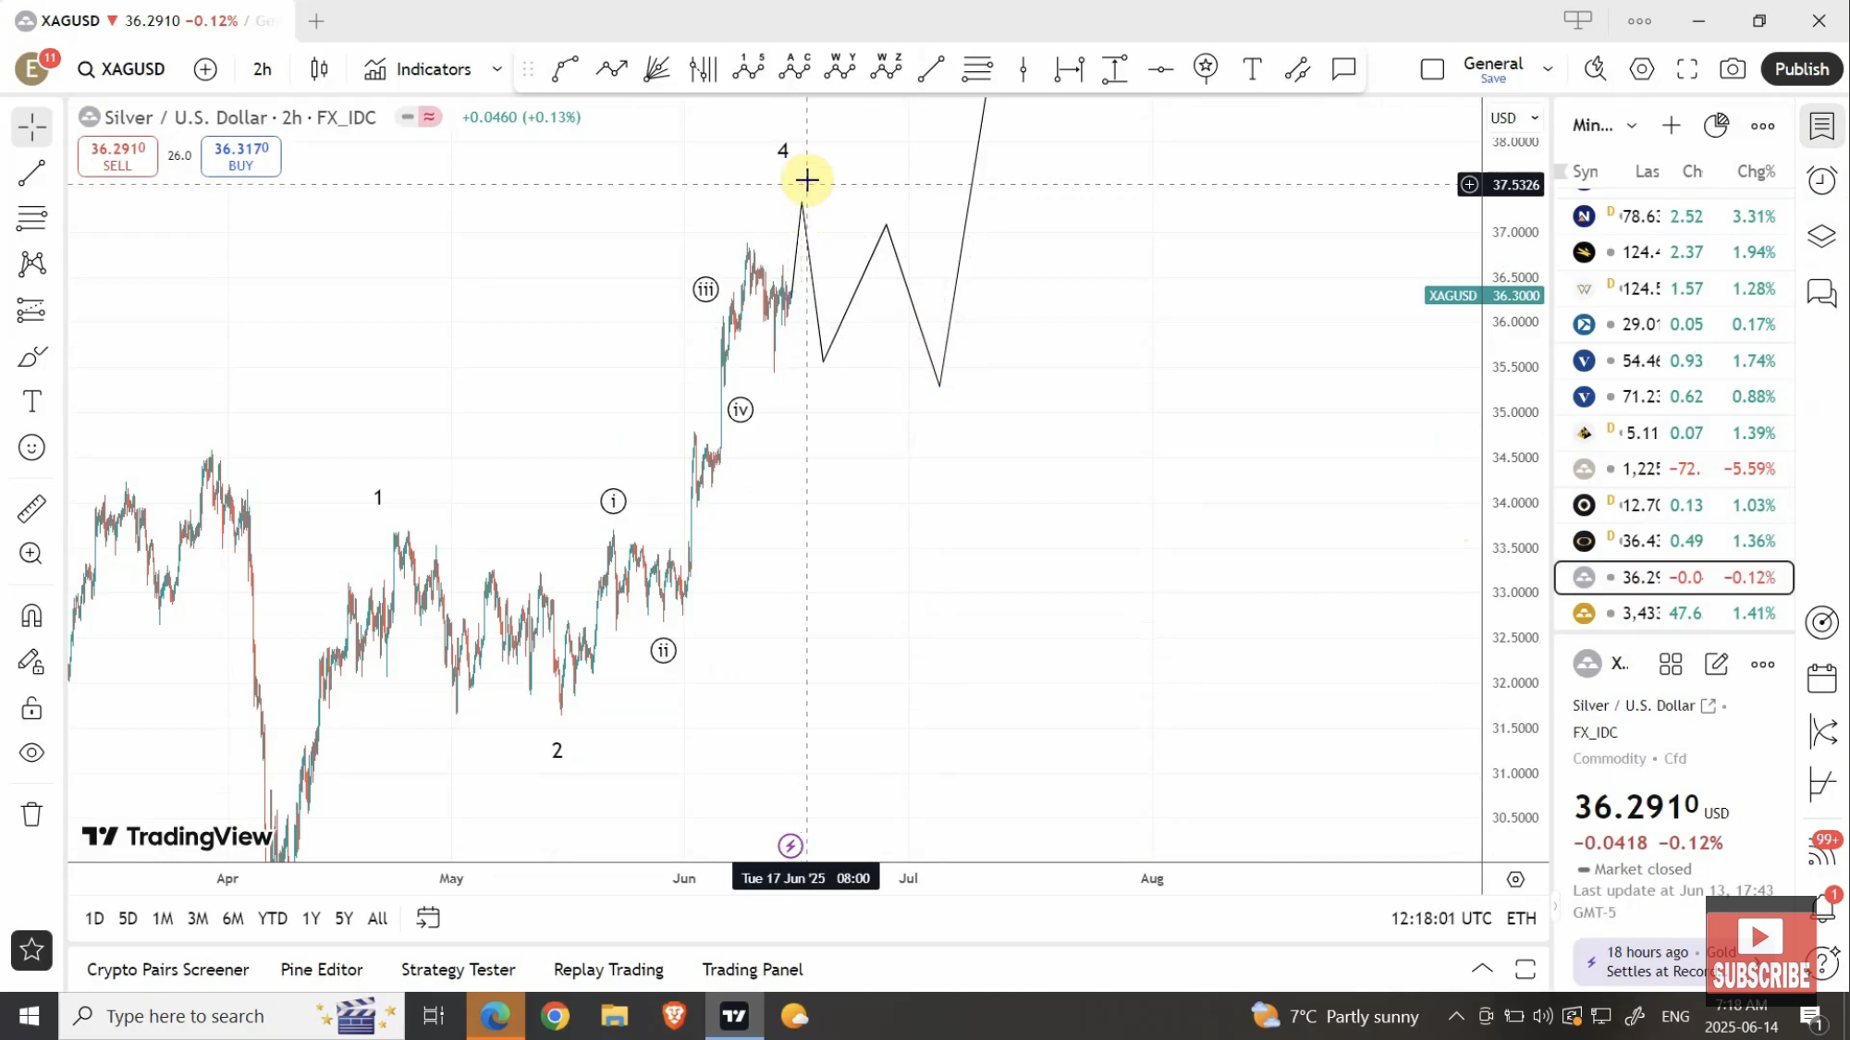Image resolution: width=1850 pixels, height=1040 pixels.
Task: Open the watchlist more options menu
Action: [1762, 125]
